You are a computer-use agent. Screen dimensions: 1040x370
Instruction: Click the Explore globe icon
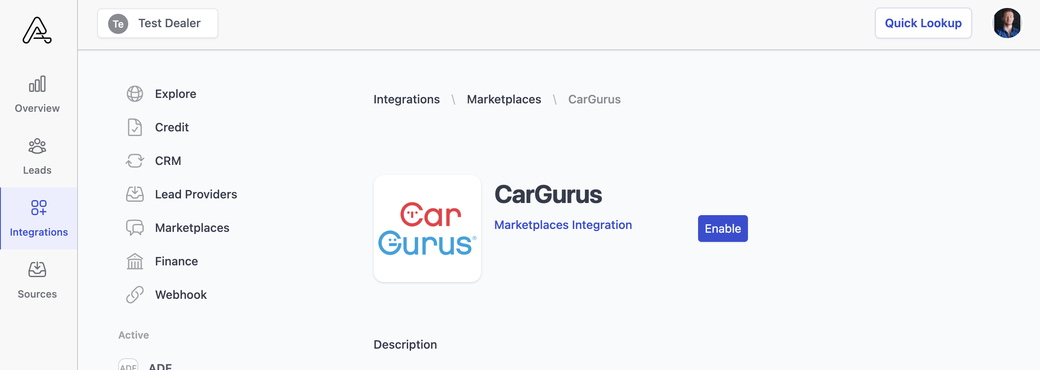[135, 94]
